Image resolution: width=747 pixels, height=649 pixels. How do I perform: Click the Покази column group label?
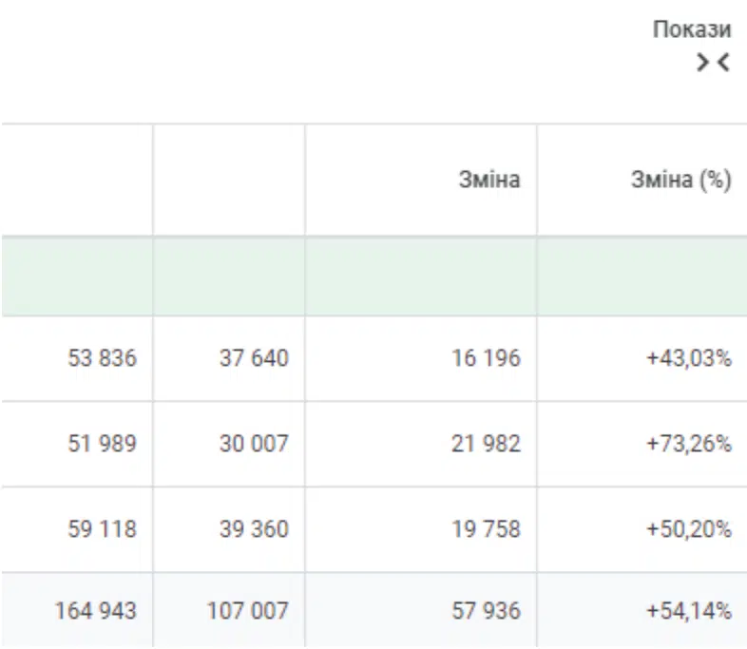(692, 29)
